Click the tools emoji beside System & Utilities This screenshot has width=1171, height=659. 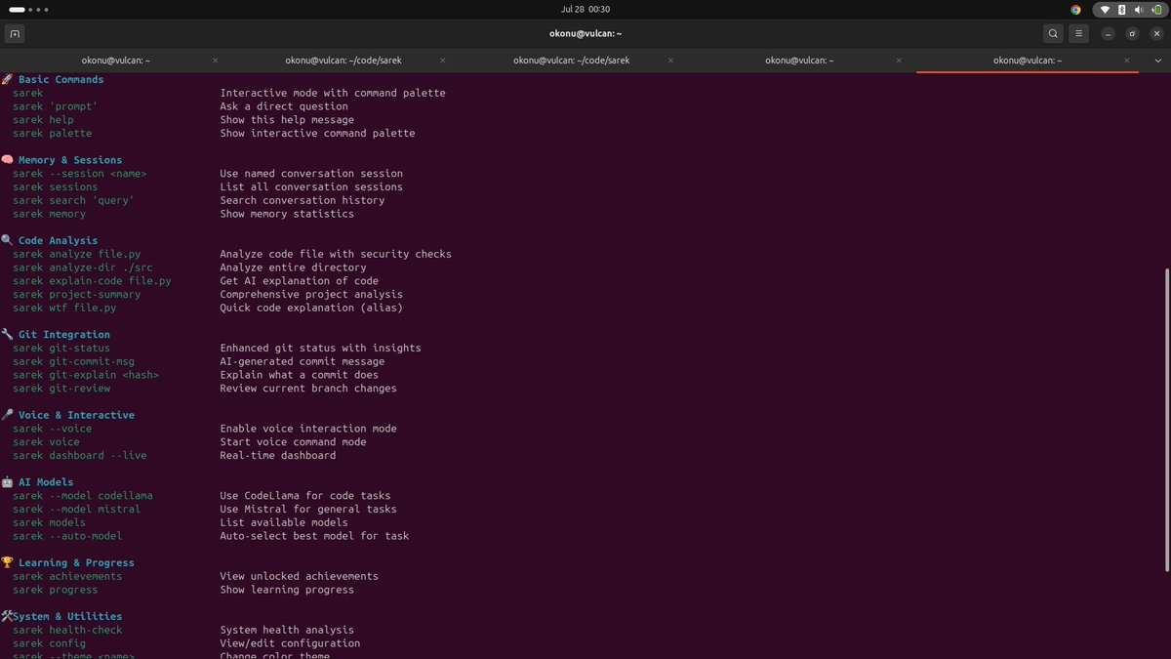[x=7, y=616]
